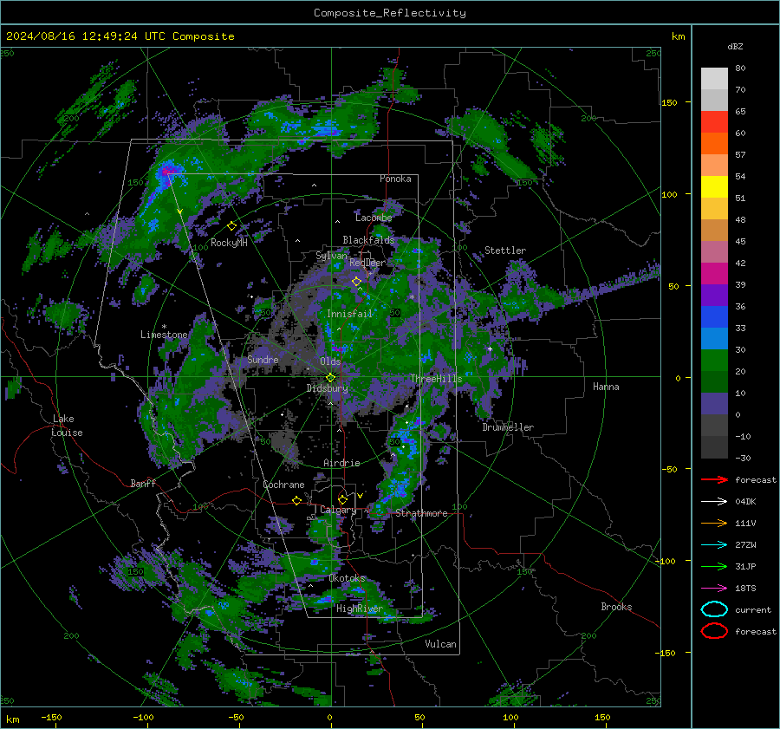This screenshot has height=729, width=780.
Task: Click the yellow diamond marker above Calgary
Action: pos(342,499)
